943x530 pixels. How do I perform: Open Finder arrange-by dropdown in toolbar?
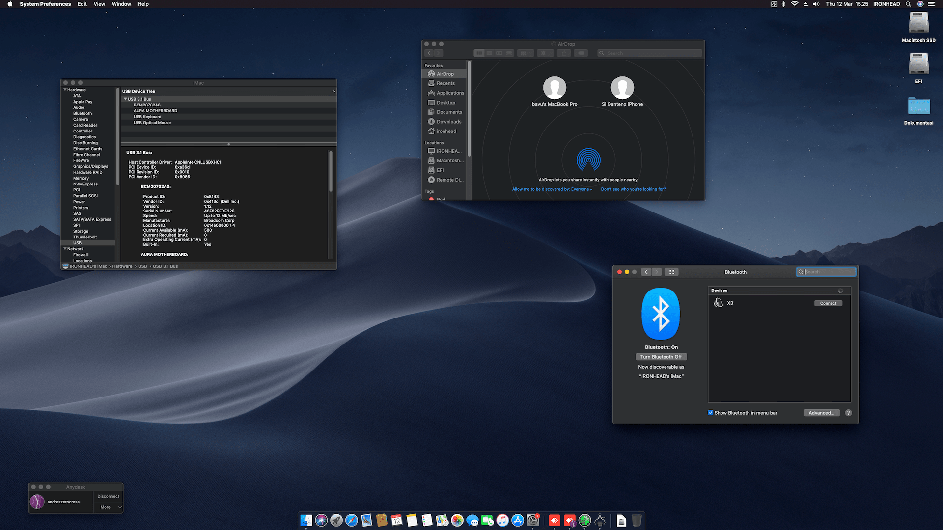526,53
